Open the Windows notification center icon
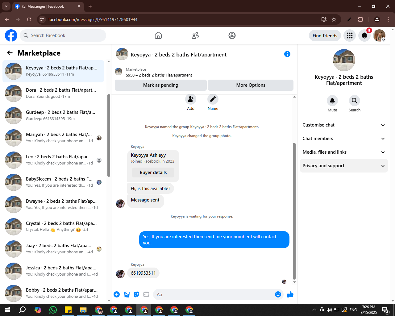Screen dimensions: 395x316 pyautogui.click(x=385, y=310)
